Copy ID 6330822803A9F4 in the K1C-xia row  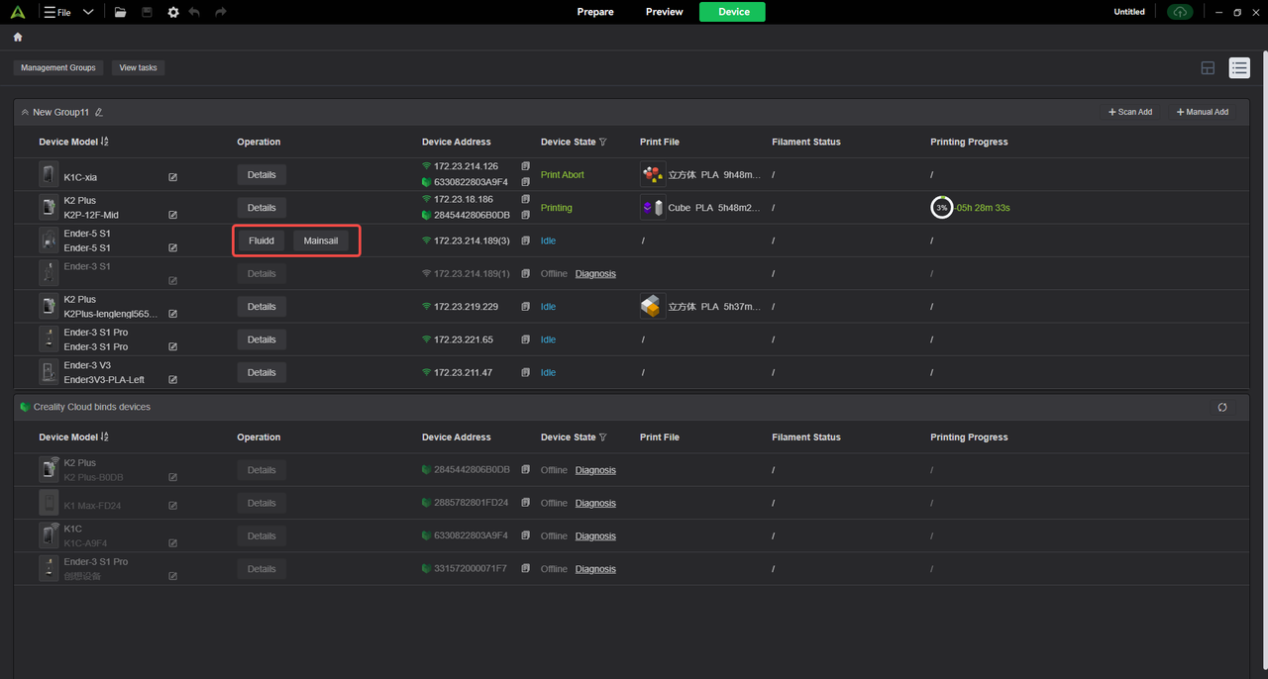pos(526,182)
